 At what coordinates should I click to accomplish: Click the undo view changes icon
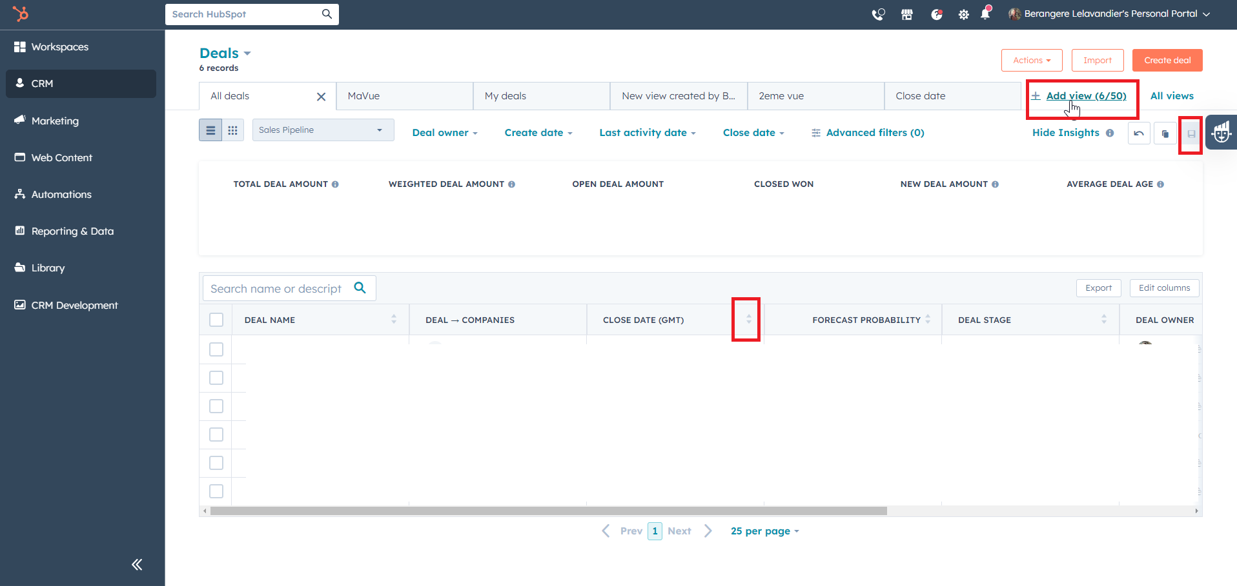click(x=1139, y=133)
